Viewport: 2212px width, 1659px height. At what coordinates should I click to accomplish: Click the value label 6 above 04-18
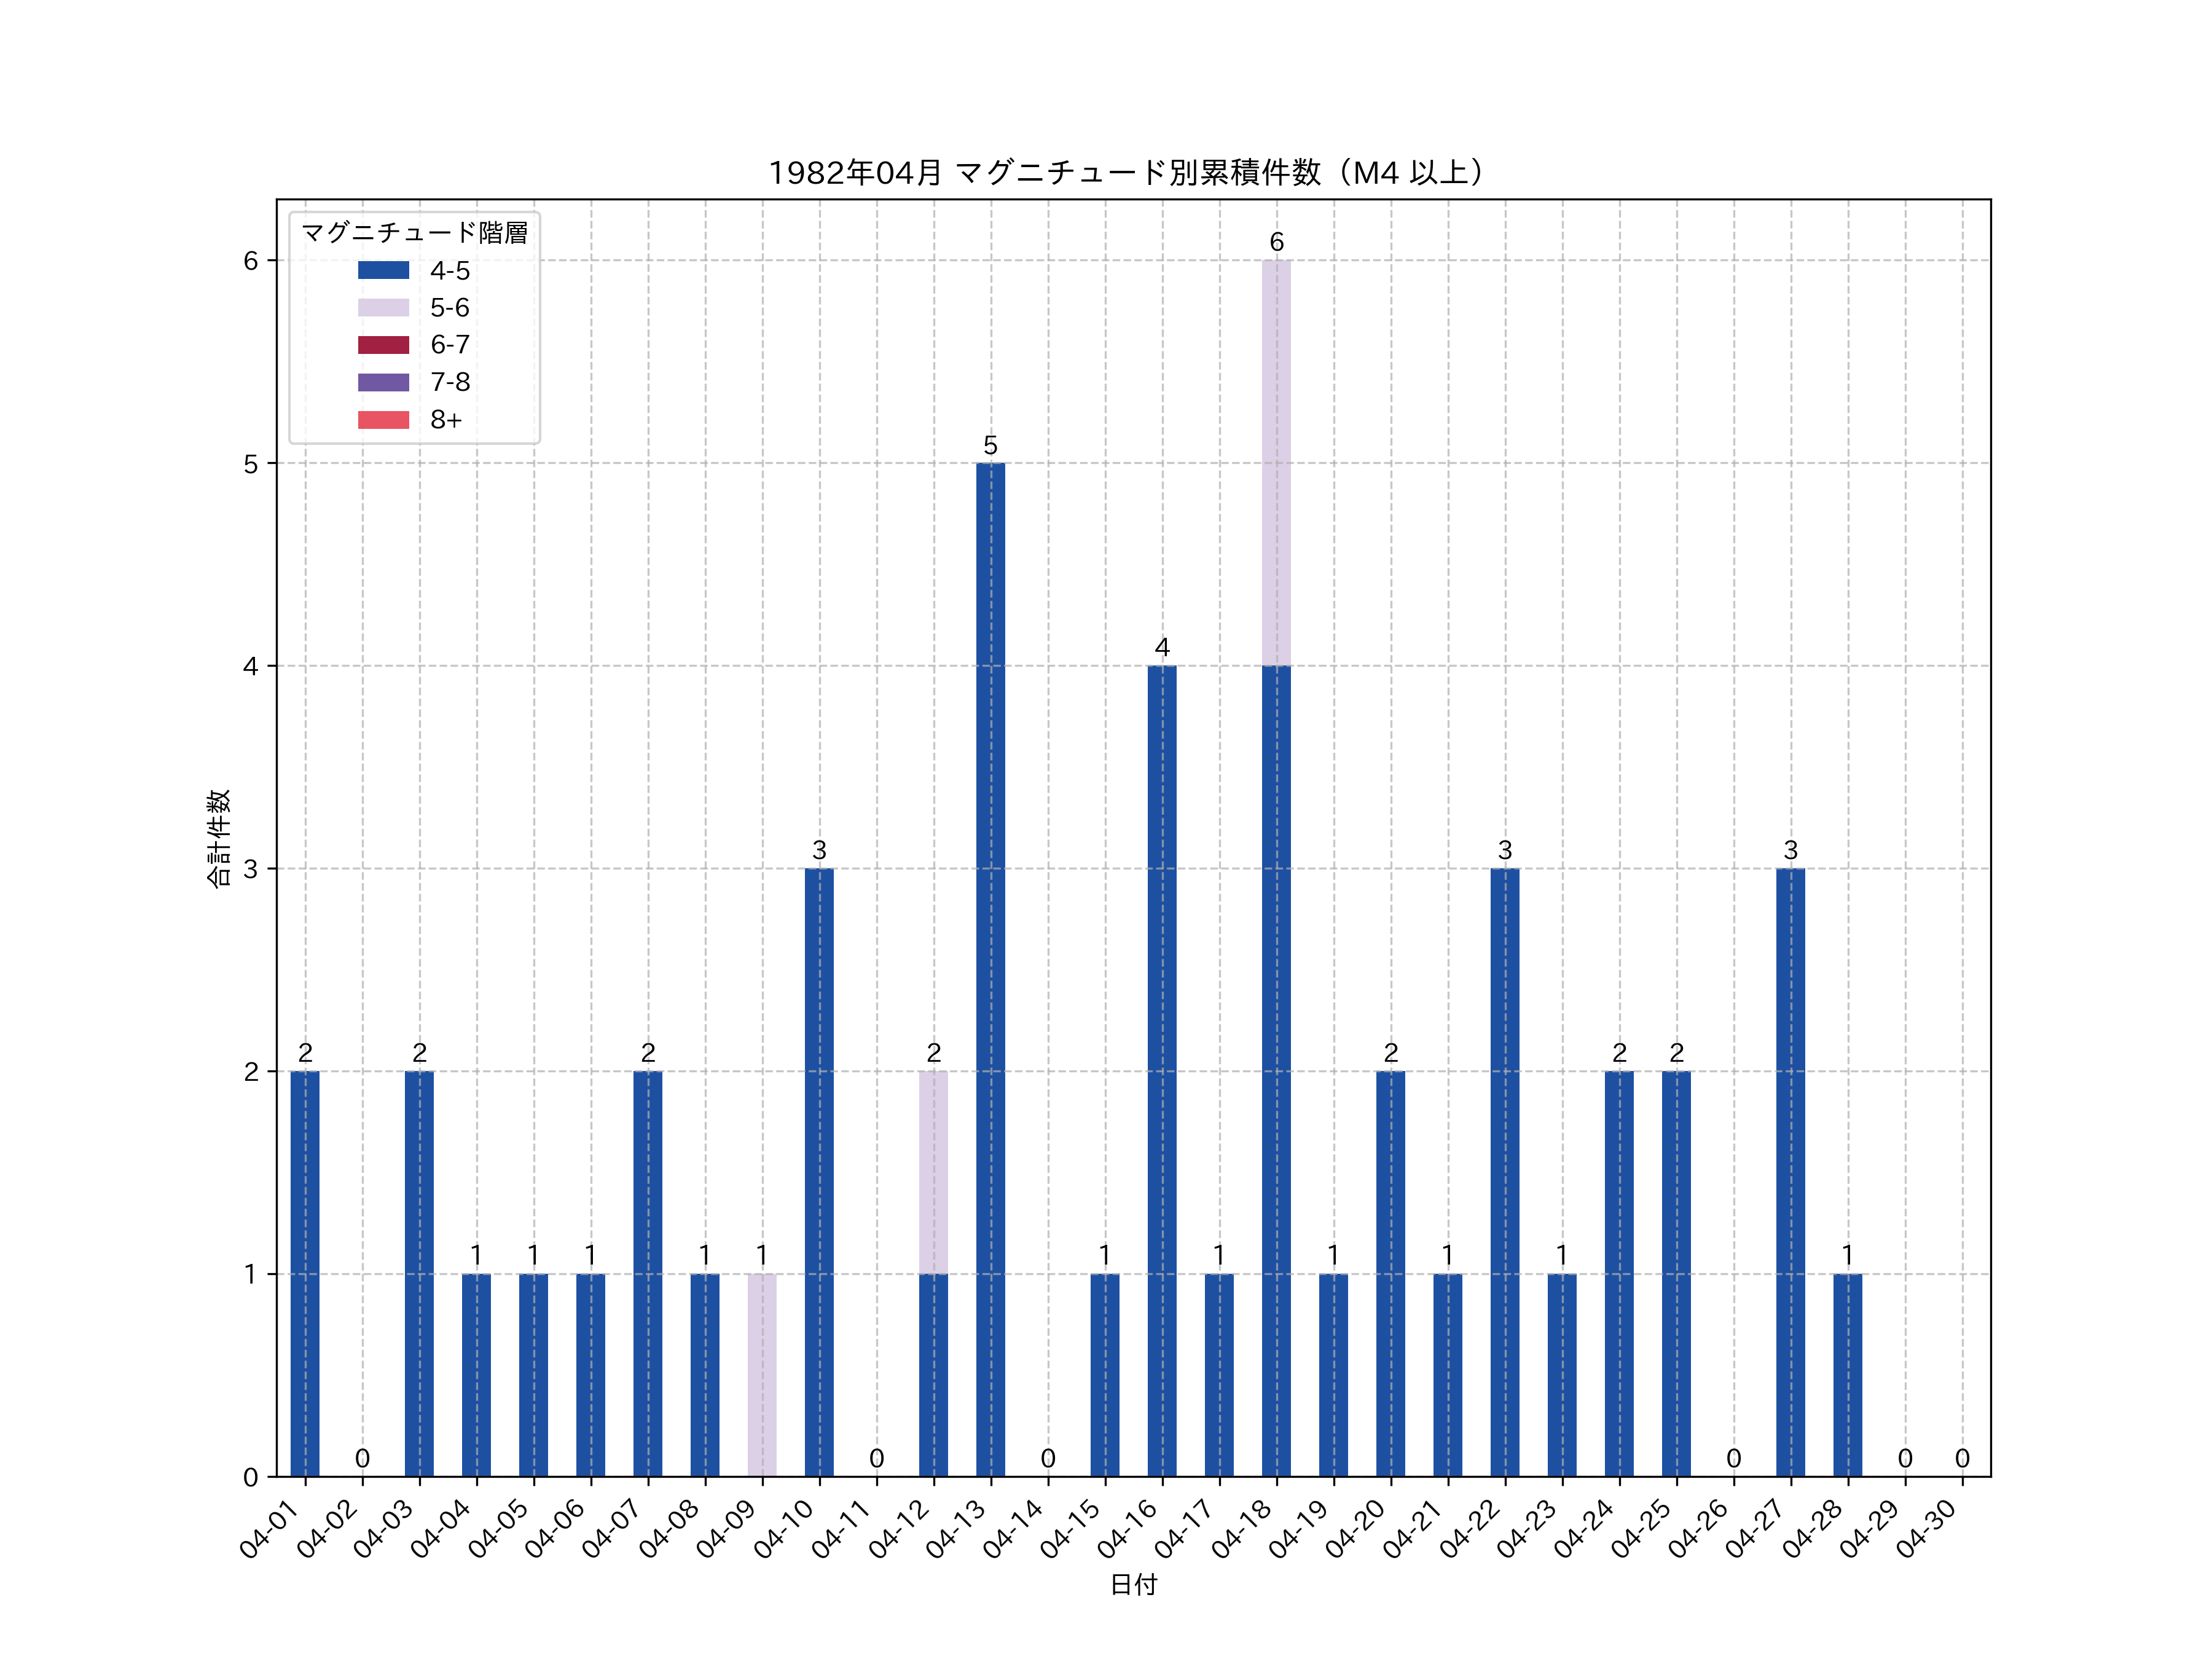point(1276,242)
